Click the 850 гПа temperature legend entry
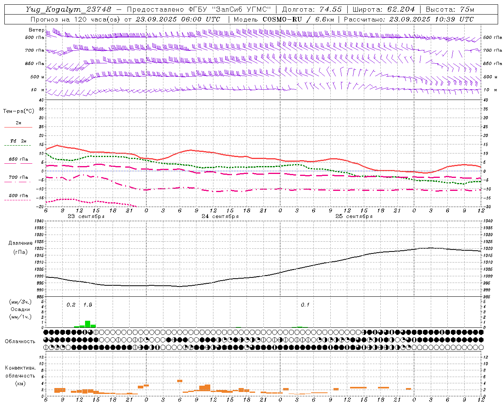 [x=19, y=159]
